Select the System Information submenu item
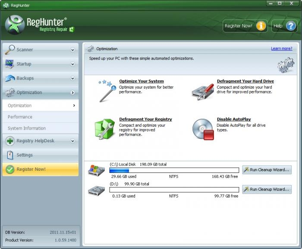 41,128
